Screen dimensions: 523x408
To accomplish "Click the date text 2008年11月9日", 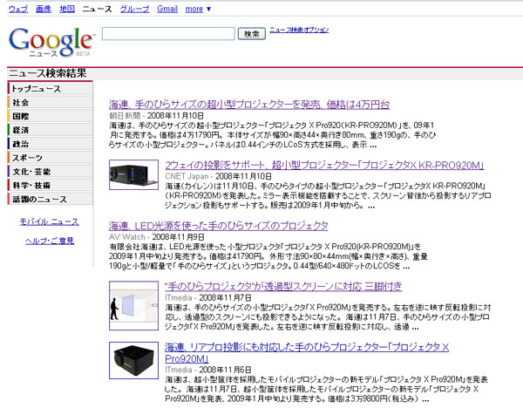I will pyautogui.click(x=178, y=237).
